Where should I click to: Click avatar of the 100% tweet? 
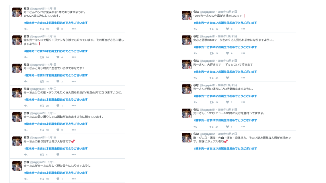(x=187, y=16)
